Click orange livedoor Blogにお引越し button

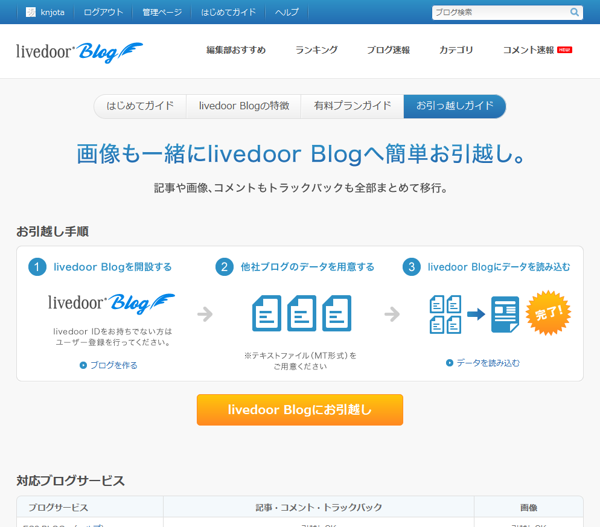300,410
